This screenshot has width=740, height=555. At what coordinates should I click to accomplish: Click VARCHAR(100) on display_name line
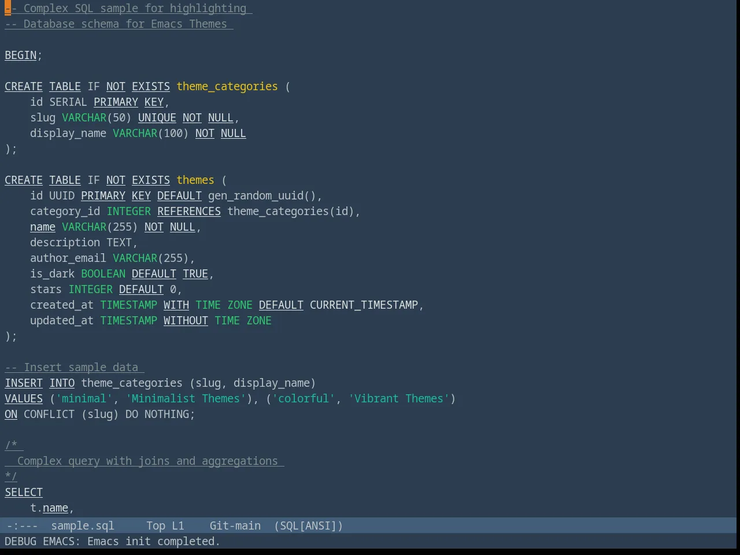click(x=151, y=134)
